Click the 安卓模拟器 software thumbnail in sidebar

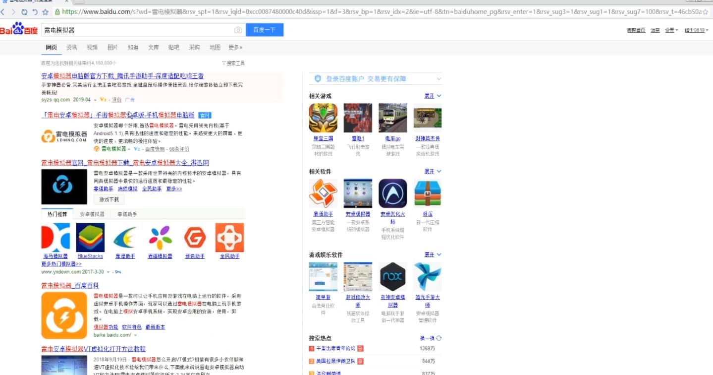coord(358,193)
